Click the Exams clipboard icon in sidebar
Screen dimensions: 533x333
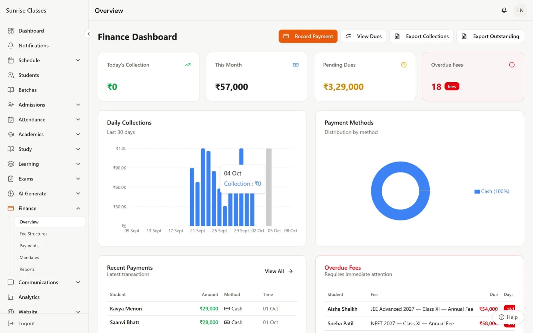(x=11, y=179)
